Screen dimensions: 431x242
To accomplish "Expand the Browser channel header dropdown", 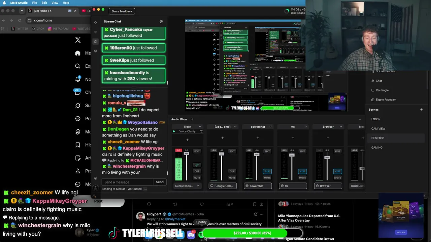I will coord(340,127).
